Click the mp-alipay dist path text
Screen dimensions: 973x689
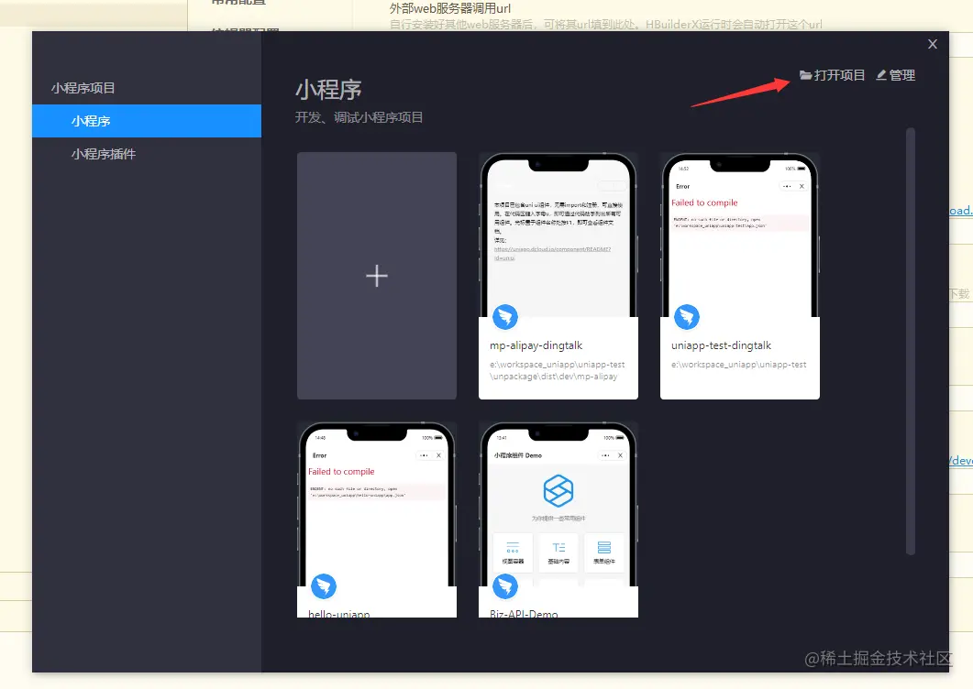tap(557, 370)
